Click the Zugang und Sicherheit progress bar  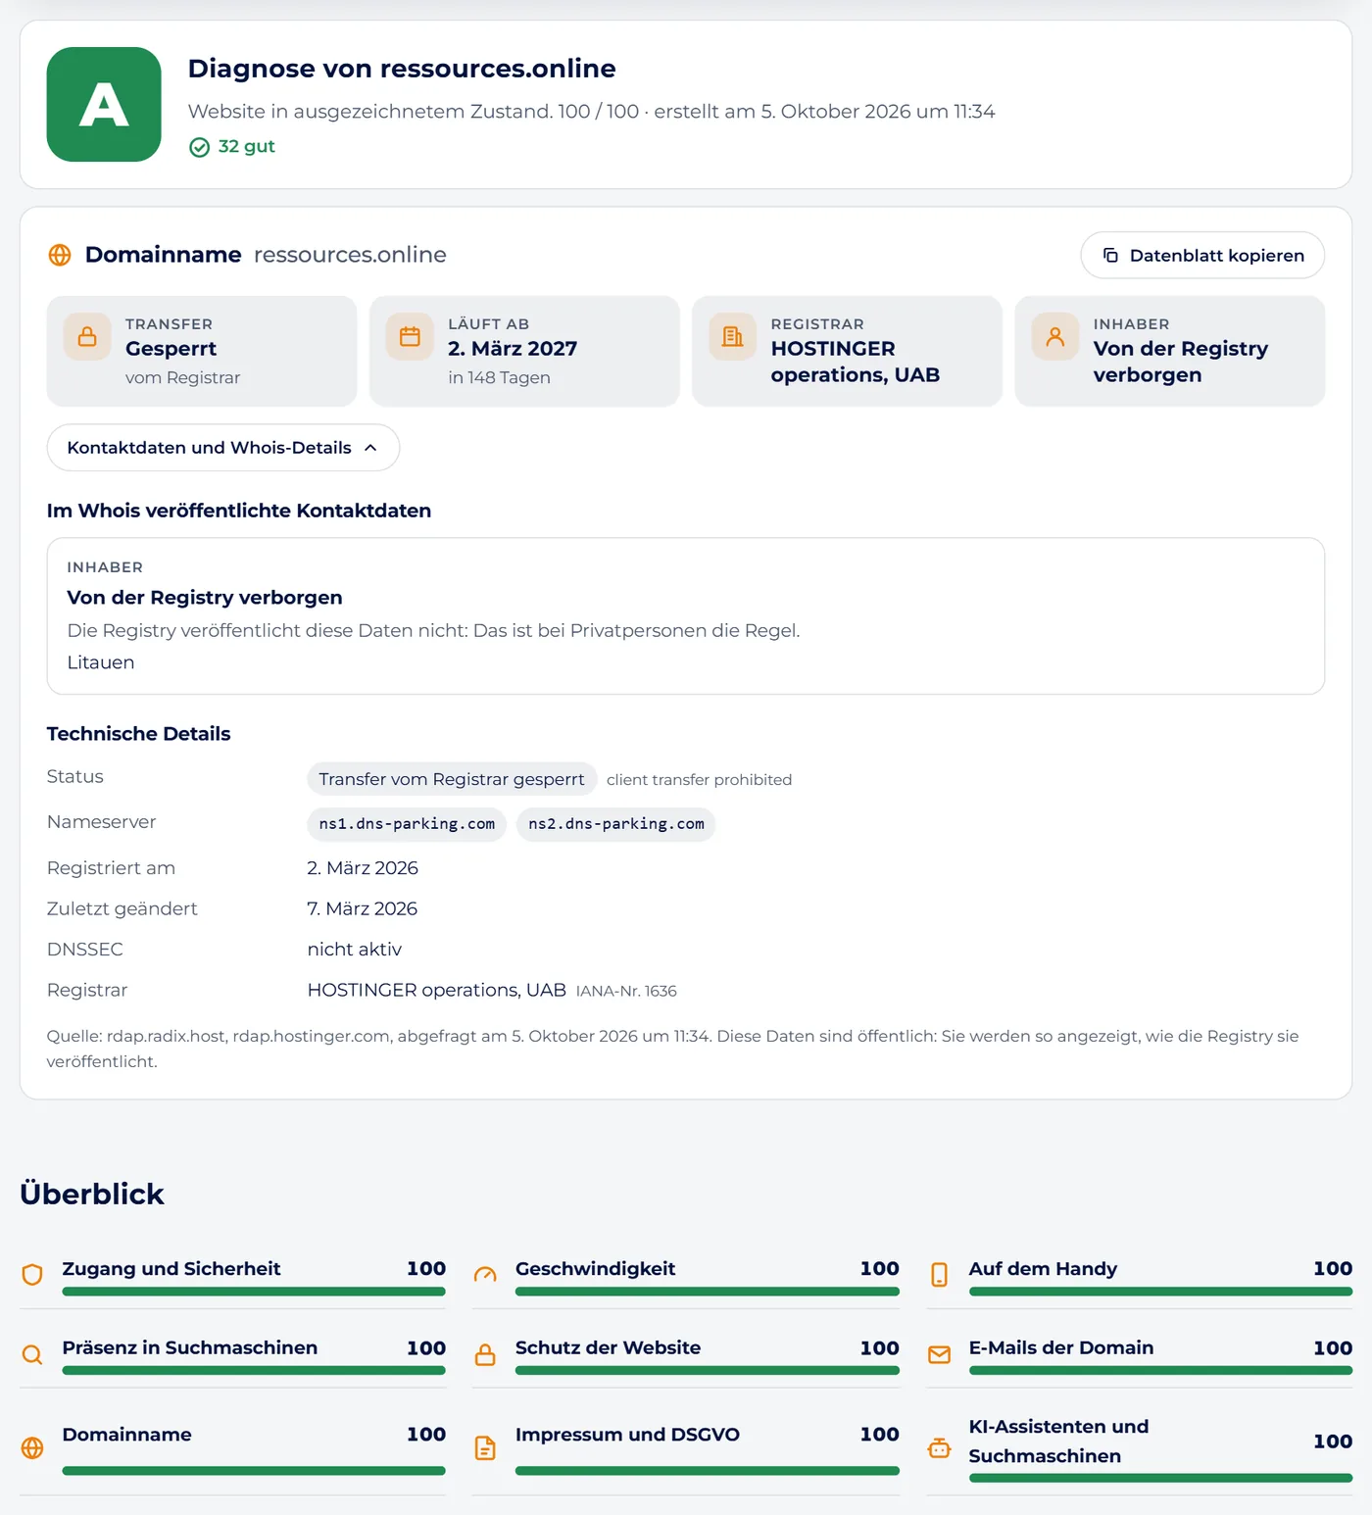pyautogui.click(x=254, y=1292)
